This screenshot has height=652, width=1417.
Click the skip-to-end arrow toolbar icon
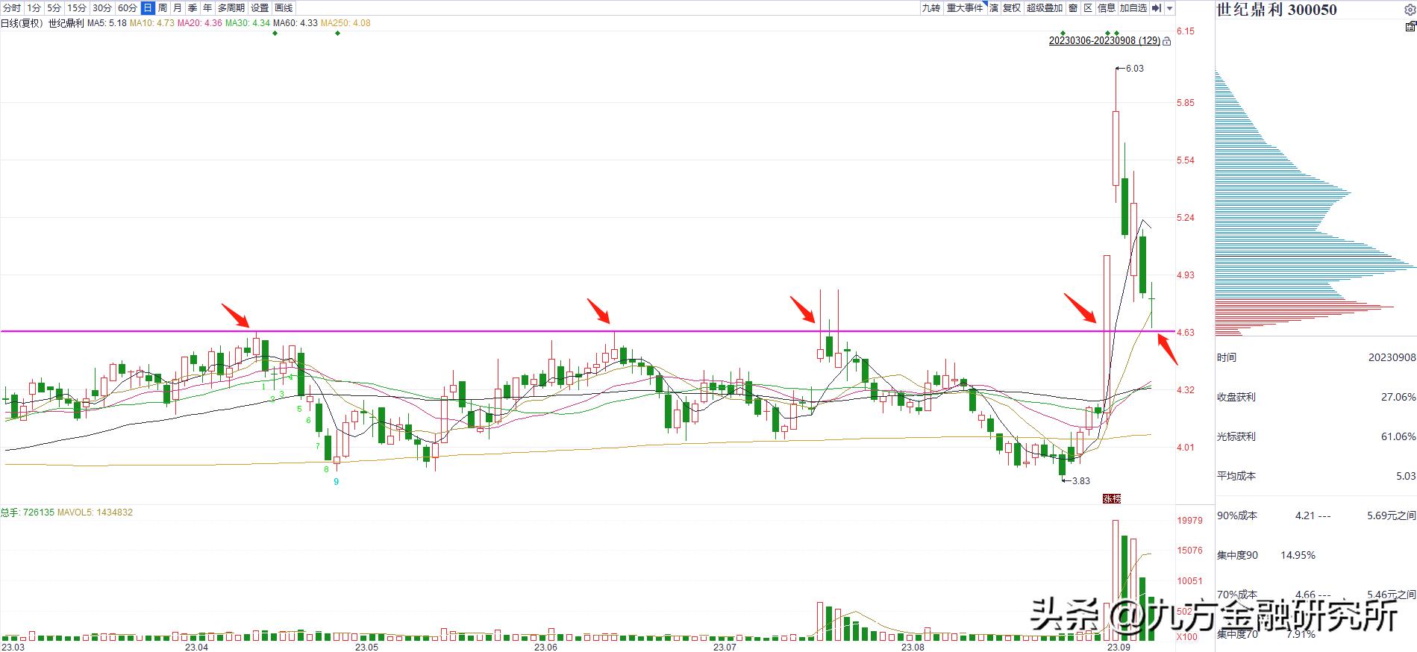[x=1157, y=8]
